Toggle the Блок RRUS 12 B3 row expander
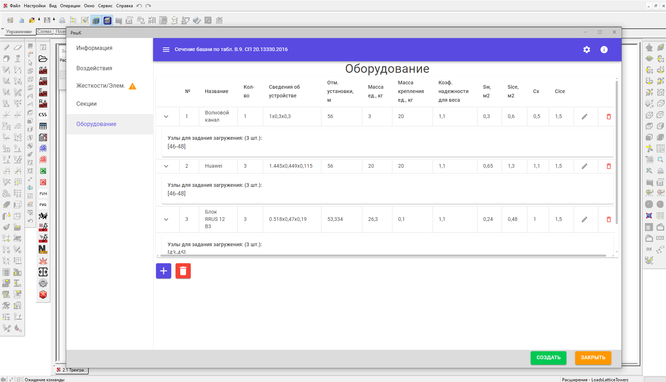 (166, 219)
